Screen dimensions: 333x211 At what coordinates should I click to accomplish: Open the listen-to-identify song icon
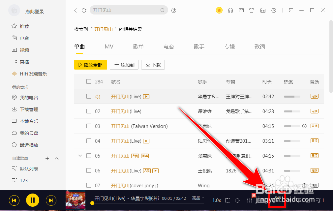coord(174,11)
